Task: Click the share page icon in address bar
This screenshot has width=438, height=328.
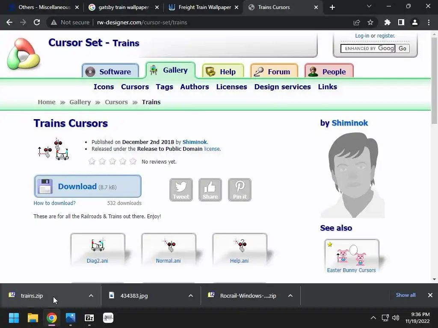Action: coord(357,22)
